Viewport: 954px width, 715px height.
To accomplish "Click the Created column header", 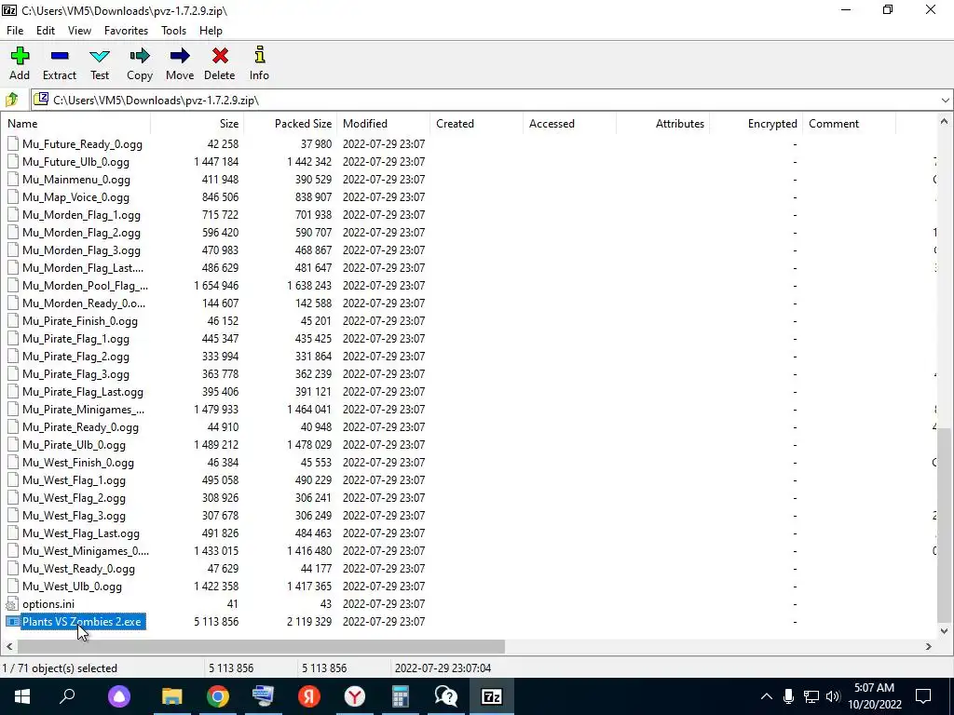I will [x=476, y=124].
